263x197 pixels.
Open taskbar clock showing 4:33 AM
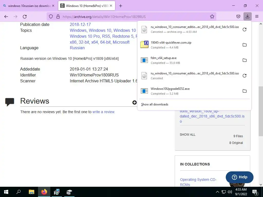coord(241,192)
